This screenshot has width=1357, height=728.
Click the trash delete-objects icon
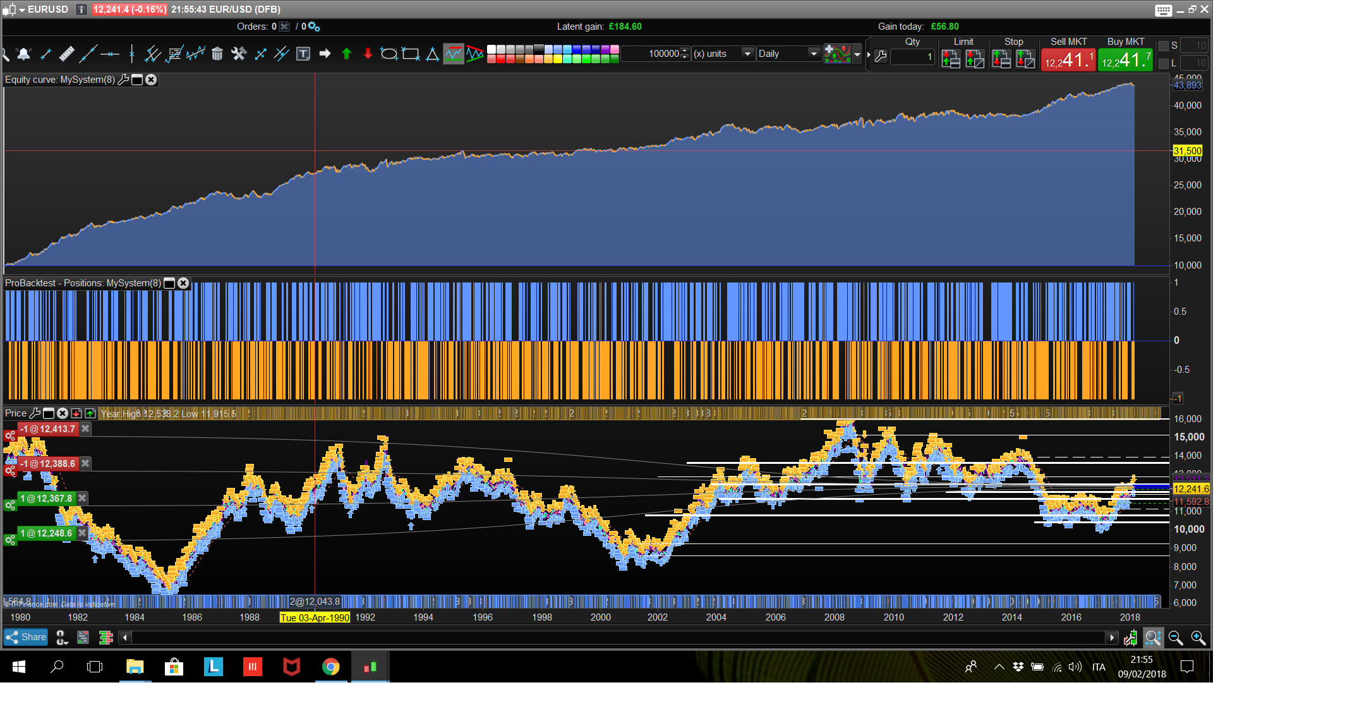217,54
